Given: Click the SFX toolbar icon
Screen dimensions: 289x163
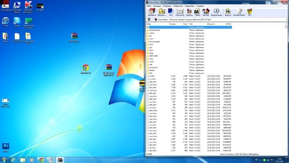Looking at the screenshot, I should [x=250, y=12].
